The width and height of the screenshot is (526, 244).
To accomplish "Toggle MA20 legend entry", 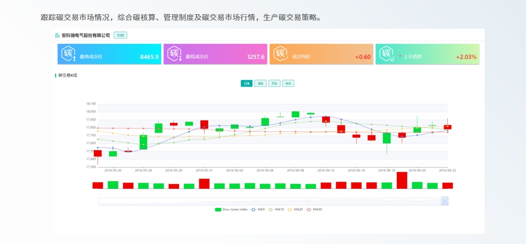I will coord(294,210).
